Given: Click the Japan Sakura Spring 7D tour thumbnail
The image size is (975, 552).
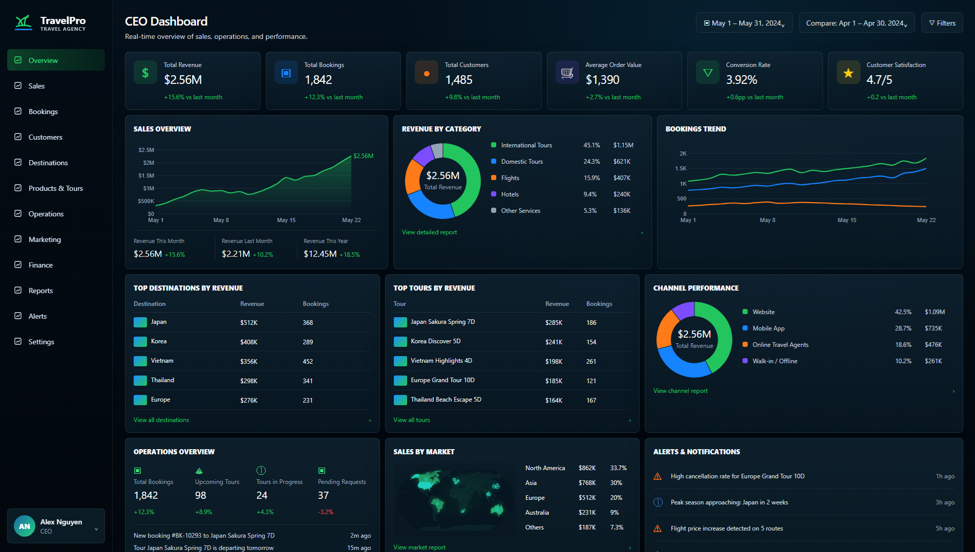Looking at the screenshot, I should [400, 322].
